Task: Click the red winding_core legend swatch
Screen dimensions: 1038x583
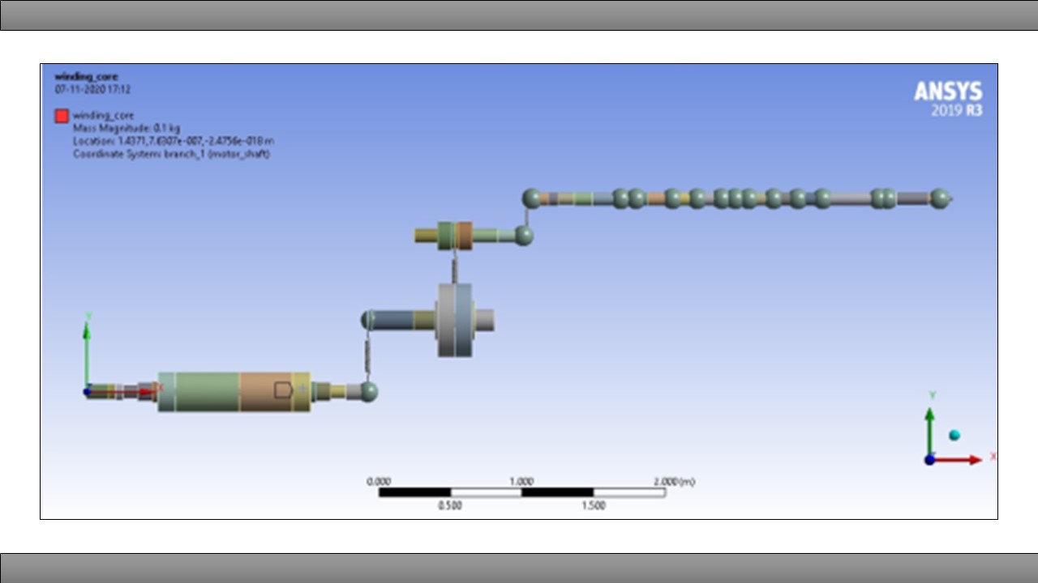Action: click(x=62, y=116)
